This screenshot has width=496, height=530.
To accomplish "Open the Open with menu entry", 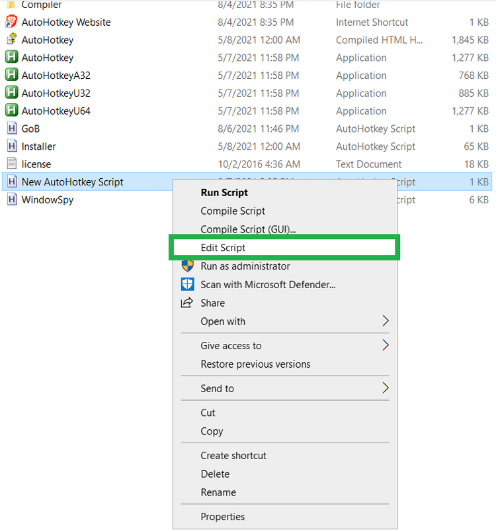I will [223, 321].
